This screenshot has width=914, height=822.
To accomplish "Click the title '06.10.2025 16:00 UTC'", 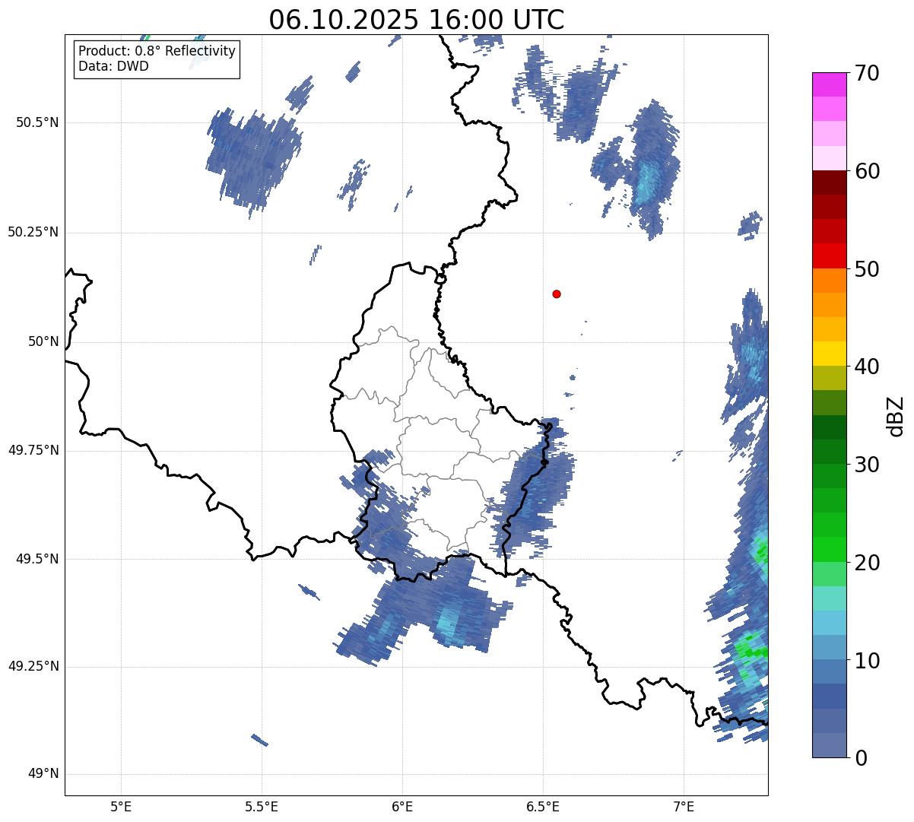I will coord(417,20).
